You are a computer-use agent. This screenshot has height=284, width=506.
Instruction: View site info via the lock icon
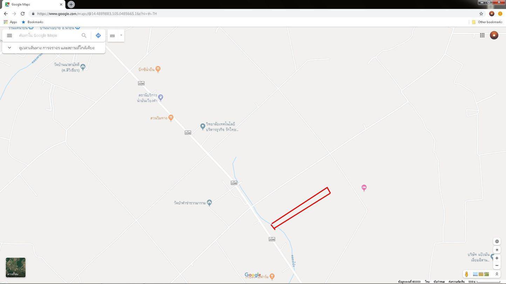[x=33, y=14]
